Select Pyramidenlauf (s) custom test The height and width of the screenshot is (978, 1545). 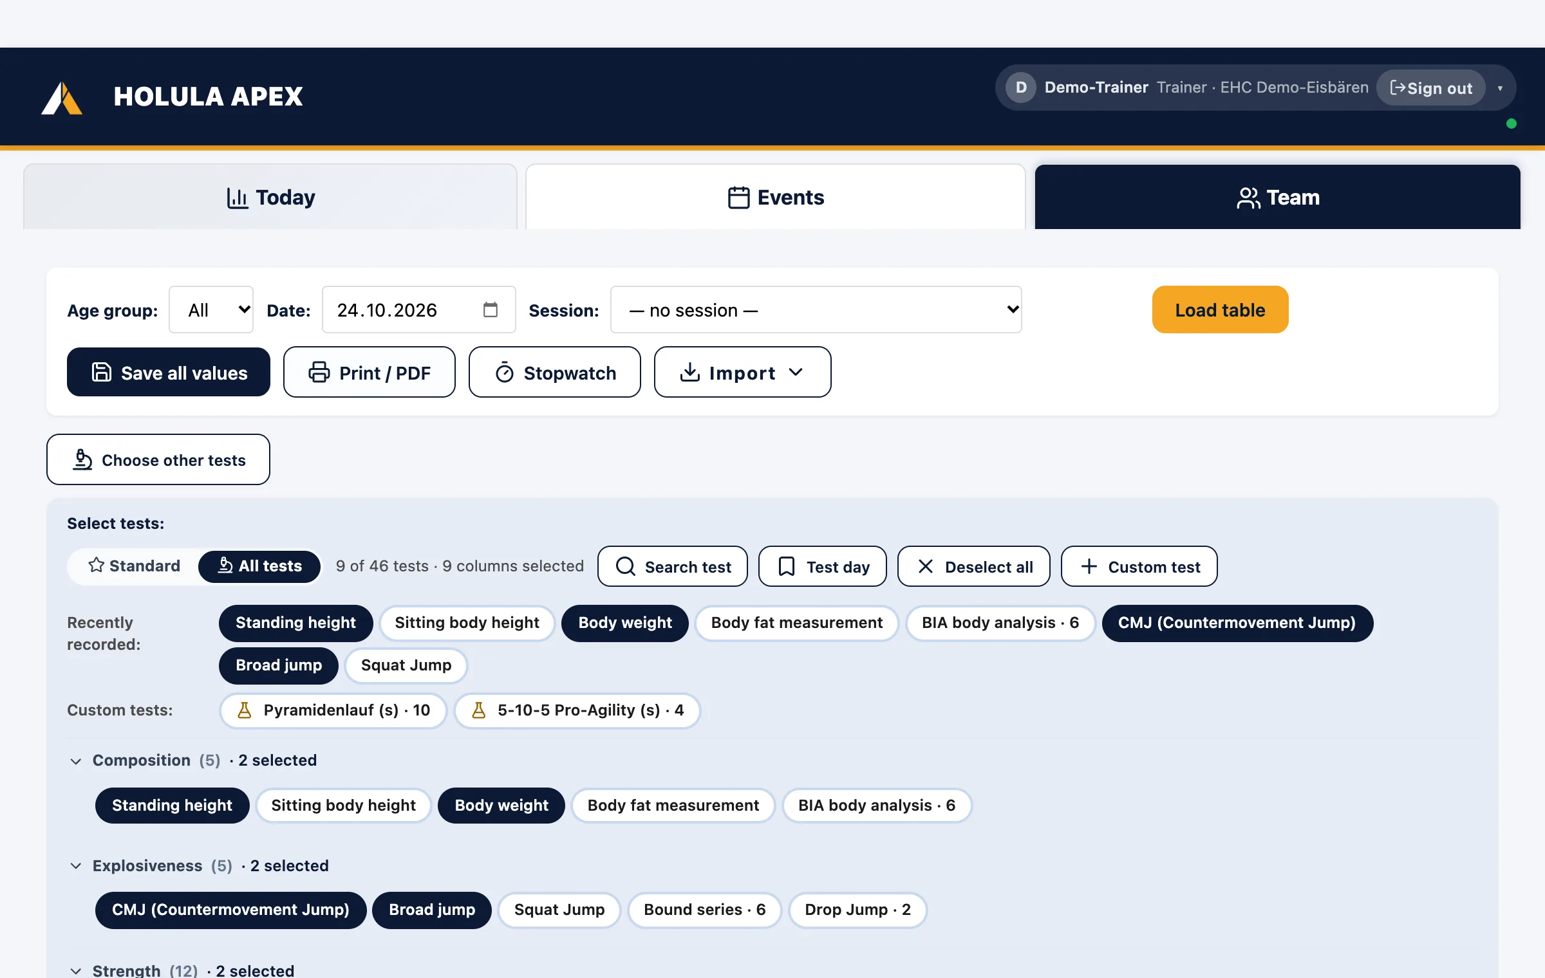pos(333,710)
